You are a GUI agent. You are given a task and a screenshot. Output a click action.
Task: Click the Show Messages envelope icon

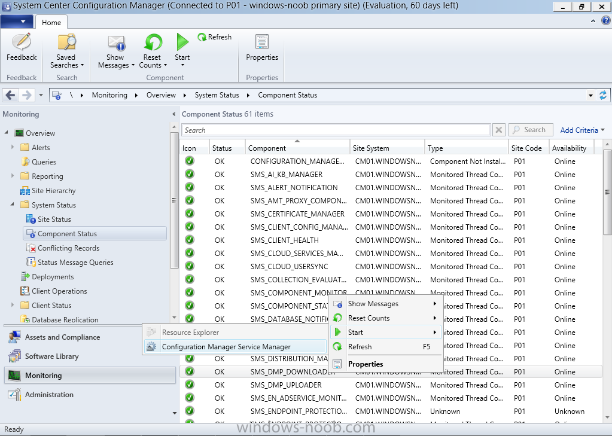point(115,42)
